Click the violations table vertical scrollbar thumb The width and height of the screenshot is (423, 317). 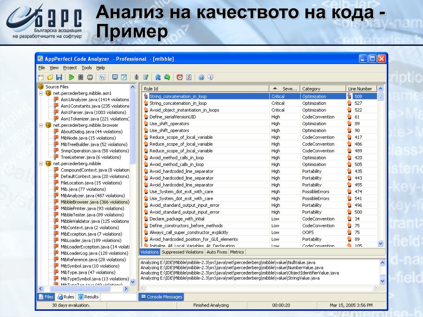pos(380,96)
